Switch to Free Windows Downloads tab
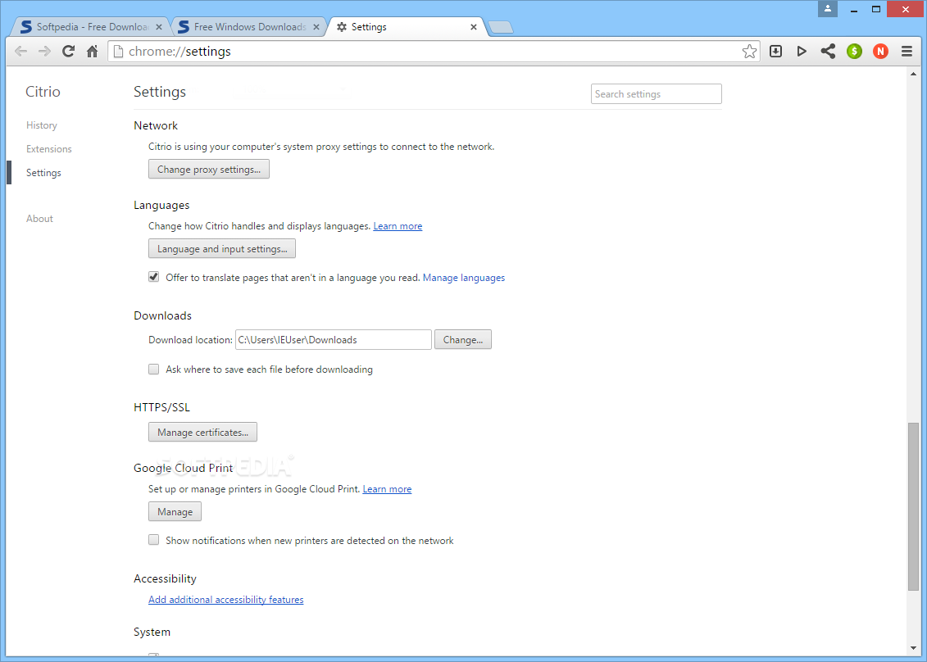 pos(248,27)
